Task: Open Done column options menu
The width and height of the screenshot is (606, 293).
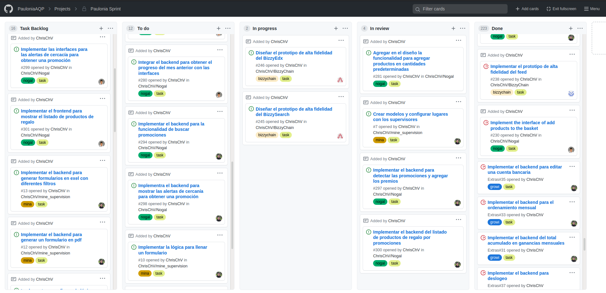Action: pyautogui.click(x=580, y=28)
